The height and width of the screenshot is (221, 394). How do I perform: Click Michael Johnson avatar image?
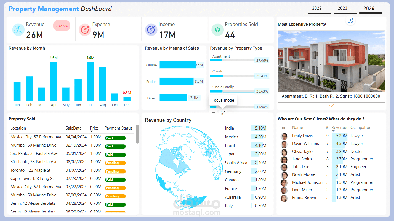click(x=284, y=183)
